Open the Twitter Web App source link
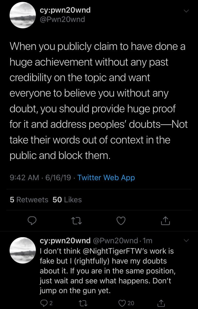Image resolution: width=198 pixels, height=309 pixels. pyautogui.click(x=106, y=178)
